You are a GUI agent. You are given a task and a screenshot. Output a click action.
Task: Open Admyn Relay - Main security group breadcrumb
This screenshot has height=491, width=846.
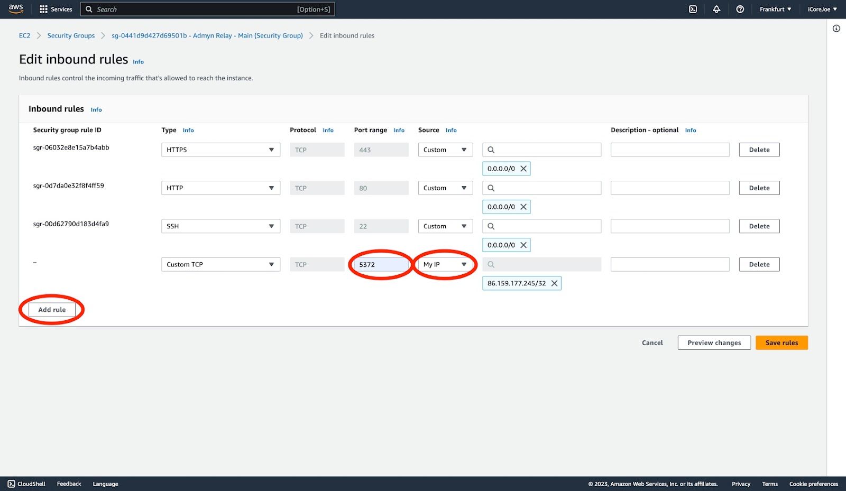point(207,35)
